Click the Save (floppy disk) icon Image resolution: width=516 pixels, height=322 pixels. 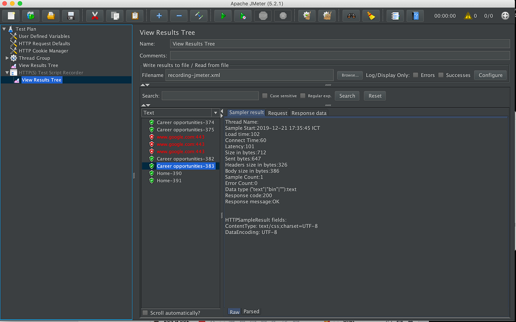click(71, 16)
